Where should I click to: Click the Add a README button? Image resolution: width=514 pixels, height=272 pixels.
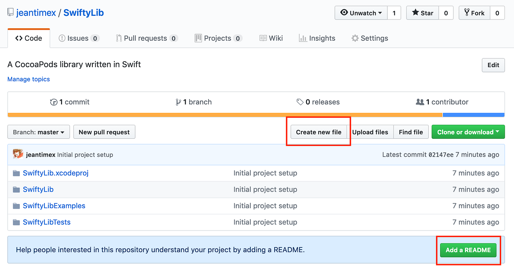coord(468,250)
